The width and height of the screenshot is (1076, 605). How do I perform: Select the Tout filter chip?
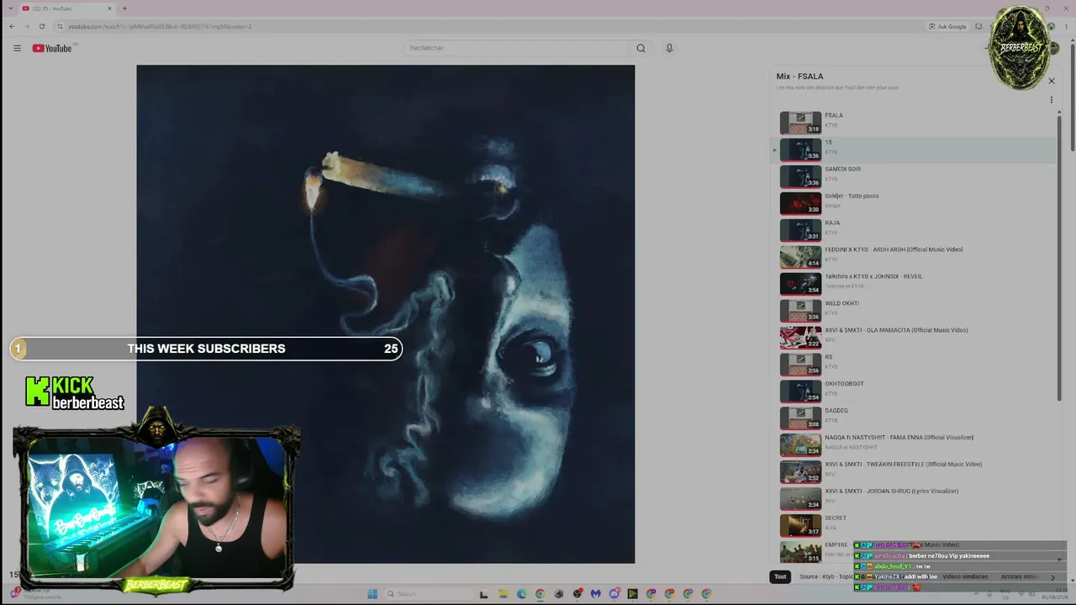click(780, 576)
